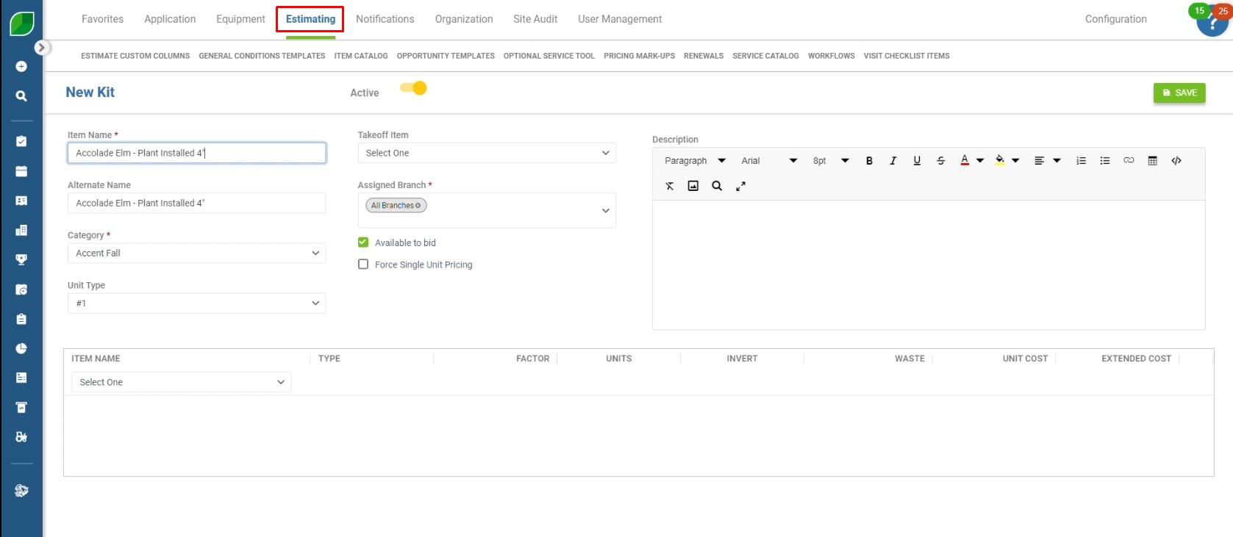Open the trophy sidebar icon
1233x537 pixels.
tap(21, 259)
